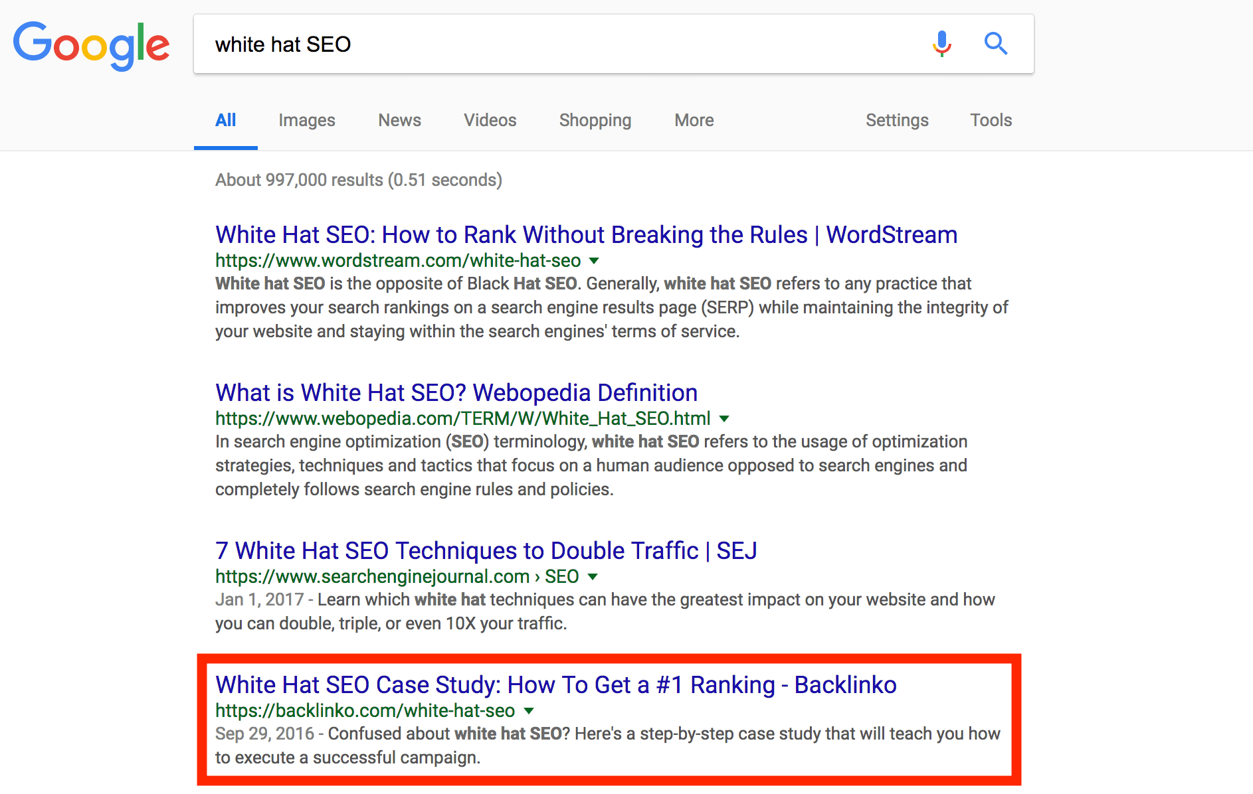Screen dimensions: 1253x794
Task: Open the SEJ 7 White Hat Techniques article
Action: tap(486, 550)
